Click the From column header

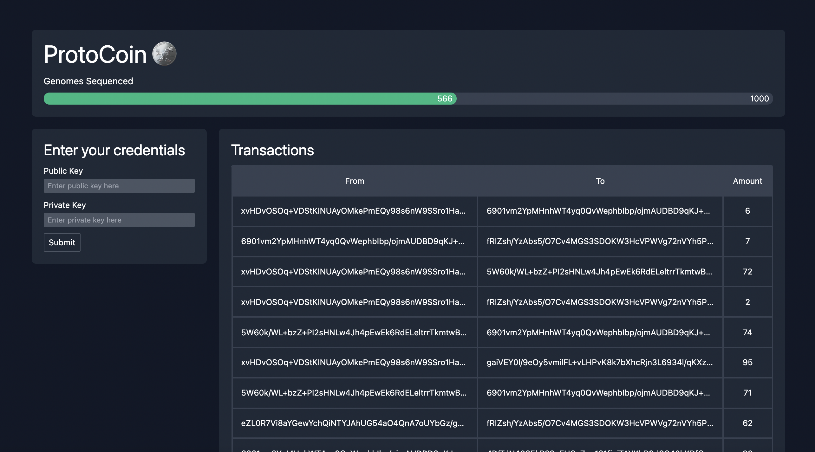pos(355,181)
